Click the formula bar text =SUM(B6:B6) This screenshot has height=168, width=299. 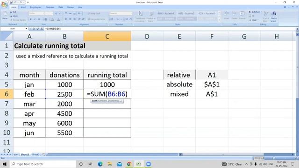click(53, 29)
